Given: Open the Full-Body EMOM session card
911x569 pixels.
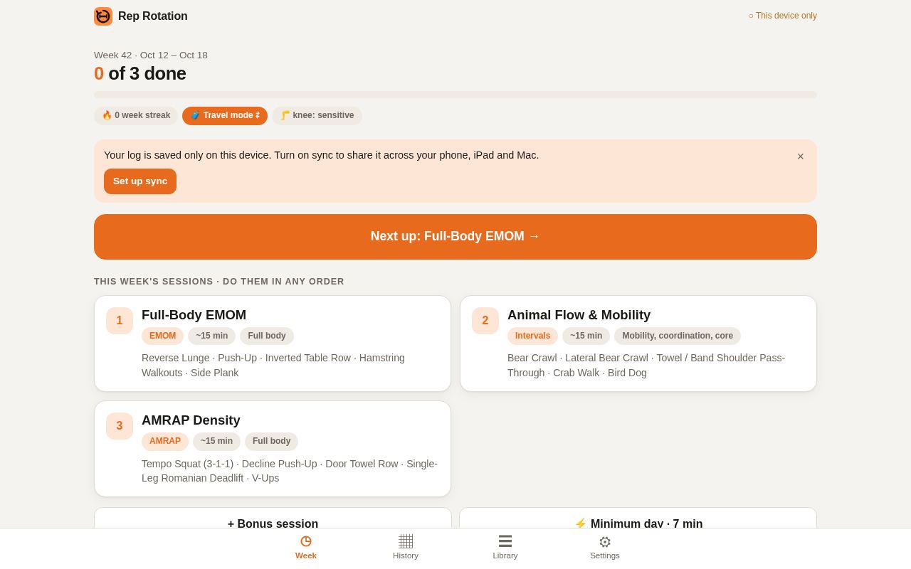Looking at the screenshot, I should click(273, 344).
